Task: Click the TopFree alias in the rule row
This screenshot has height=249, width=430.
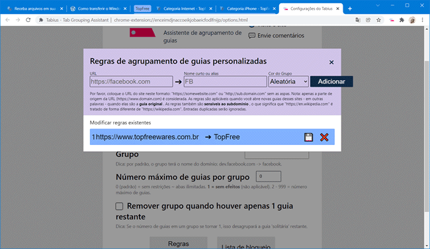Action: [x=227, y=137]
